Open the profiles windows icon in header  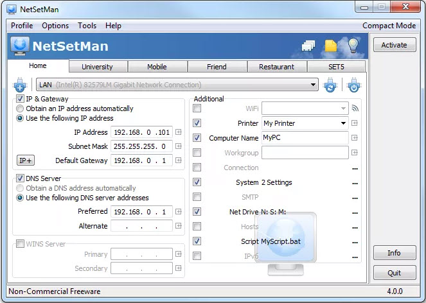click(308, 46)
